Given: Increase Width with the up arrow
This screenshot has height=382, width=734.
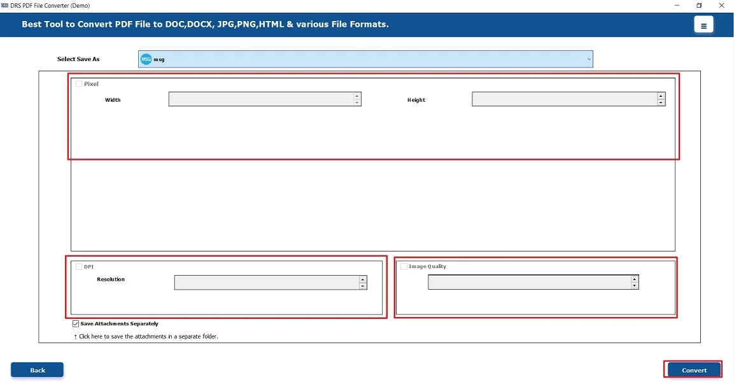Looking at the screenshot, I should pyautogui.click(x=356, y=96).
